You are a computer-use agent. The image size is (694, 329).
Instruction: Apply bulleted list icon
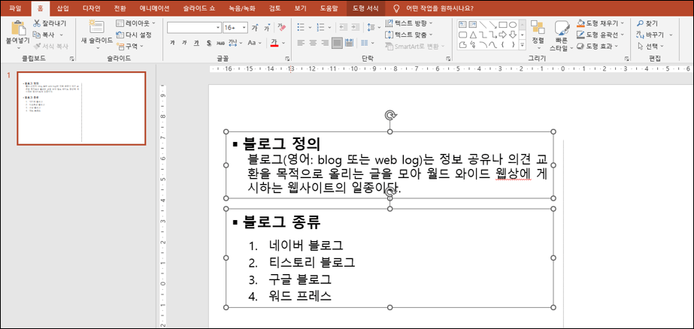301,27
